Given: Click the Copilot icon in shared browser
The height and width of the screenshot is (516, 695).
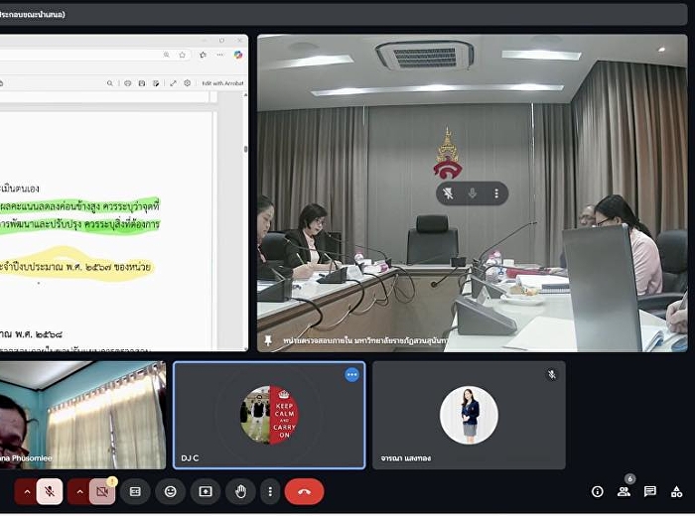Looking at the screenshot, I should [238, 55].
